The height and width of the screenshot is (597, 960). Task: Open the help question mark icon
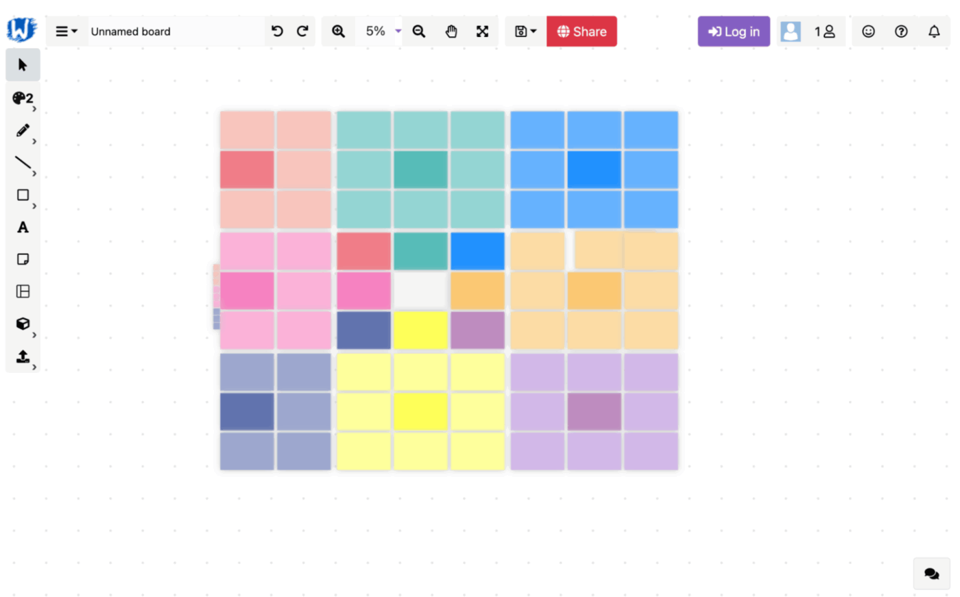pyautogui.click(x=901, y=32)
